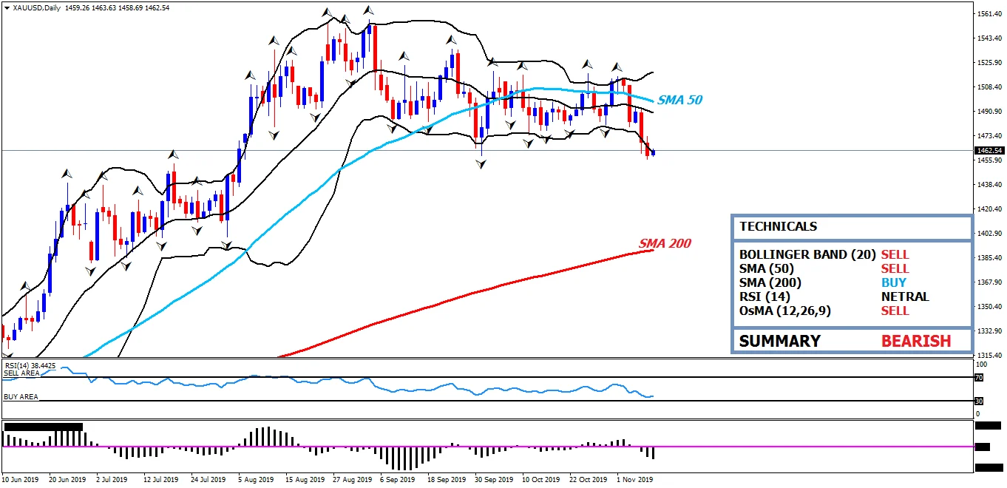1007x488 pixels.
Task: Click the RSI level 70 marker
Action: pyautogui.click(x=978, y=378)
